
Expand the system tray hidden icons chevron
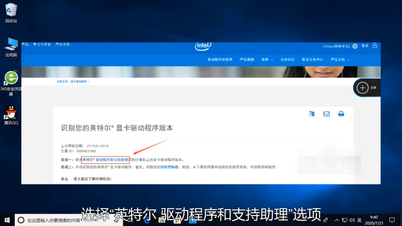pyautogui.click(x=336, y=220)
